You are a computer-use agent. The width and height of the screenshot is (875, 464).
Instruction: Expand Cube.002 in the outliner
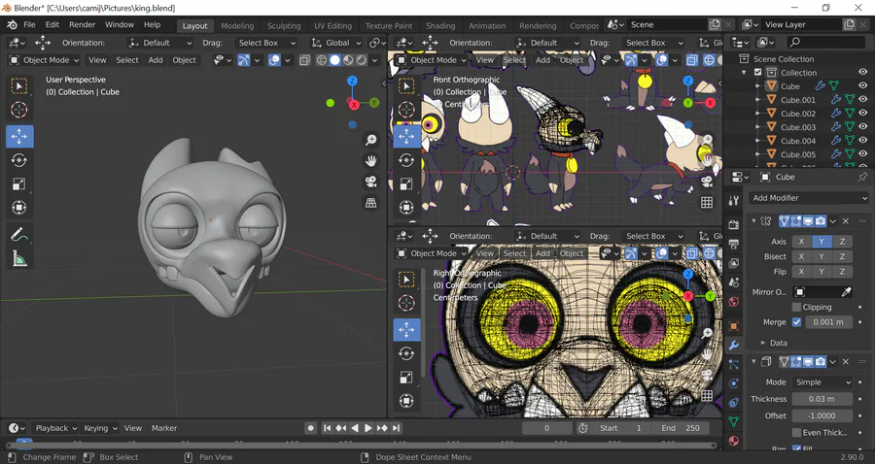click(757, 114)
